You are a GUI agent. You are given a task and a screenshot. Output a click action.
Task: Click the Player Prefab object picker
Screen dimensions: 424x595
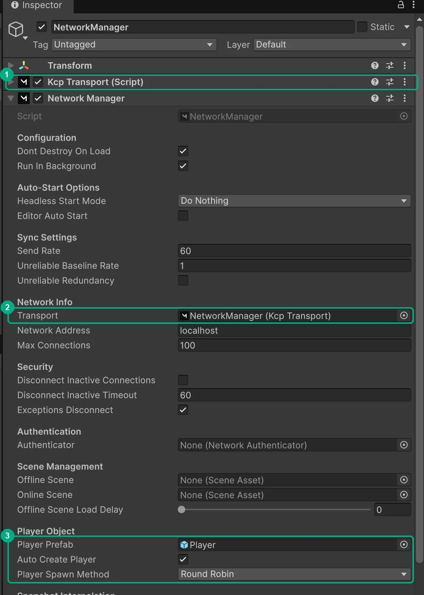coord(404,544)
